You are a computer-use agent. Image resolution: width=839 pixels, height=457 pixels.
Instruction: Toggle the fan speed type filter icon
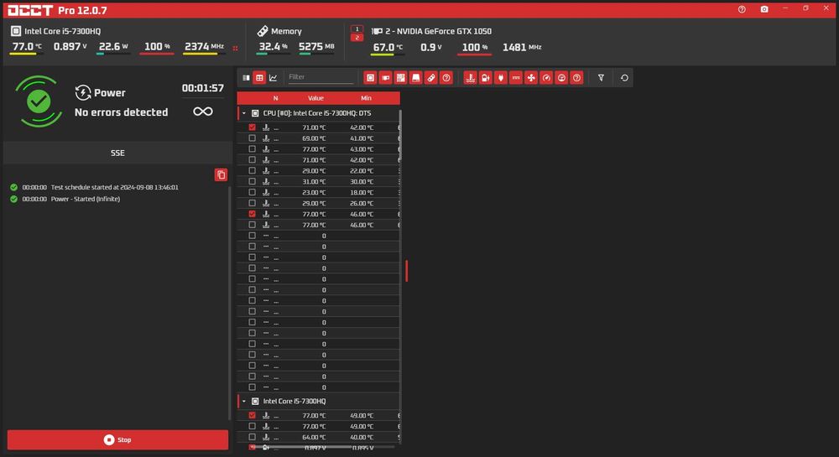tap(531, 78)
